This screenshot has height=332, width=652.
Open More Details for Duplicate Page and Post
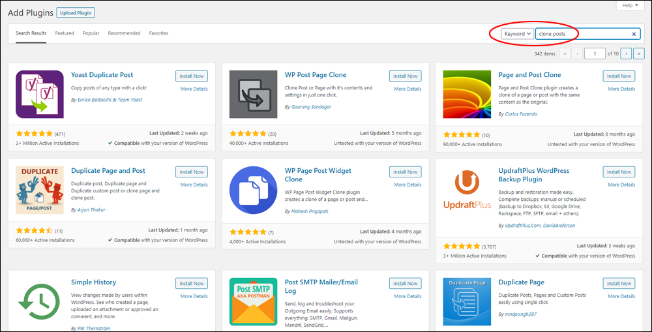(194, 185)
